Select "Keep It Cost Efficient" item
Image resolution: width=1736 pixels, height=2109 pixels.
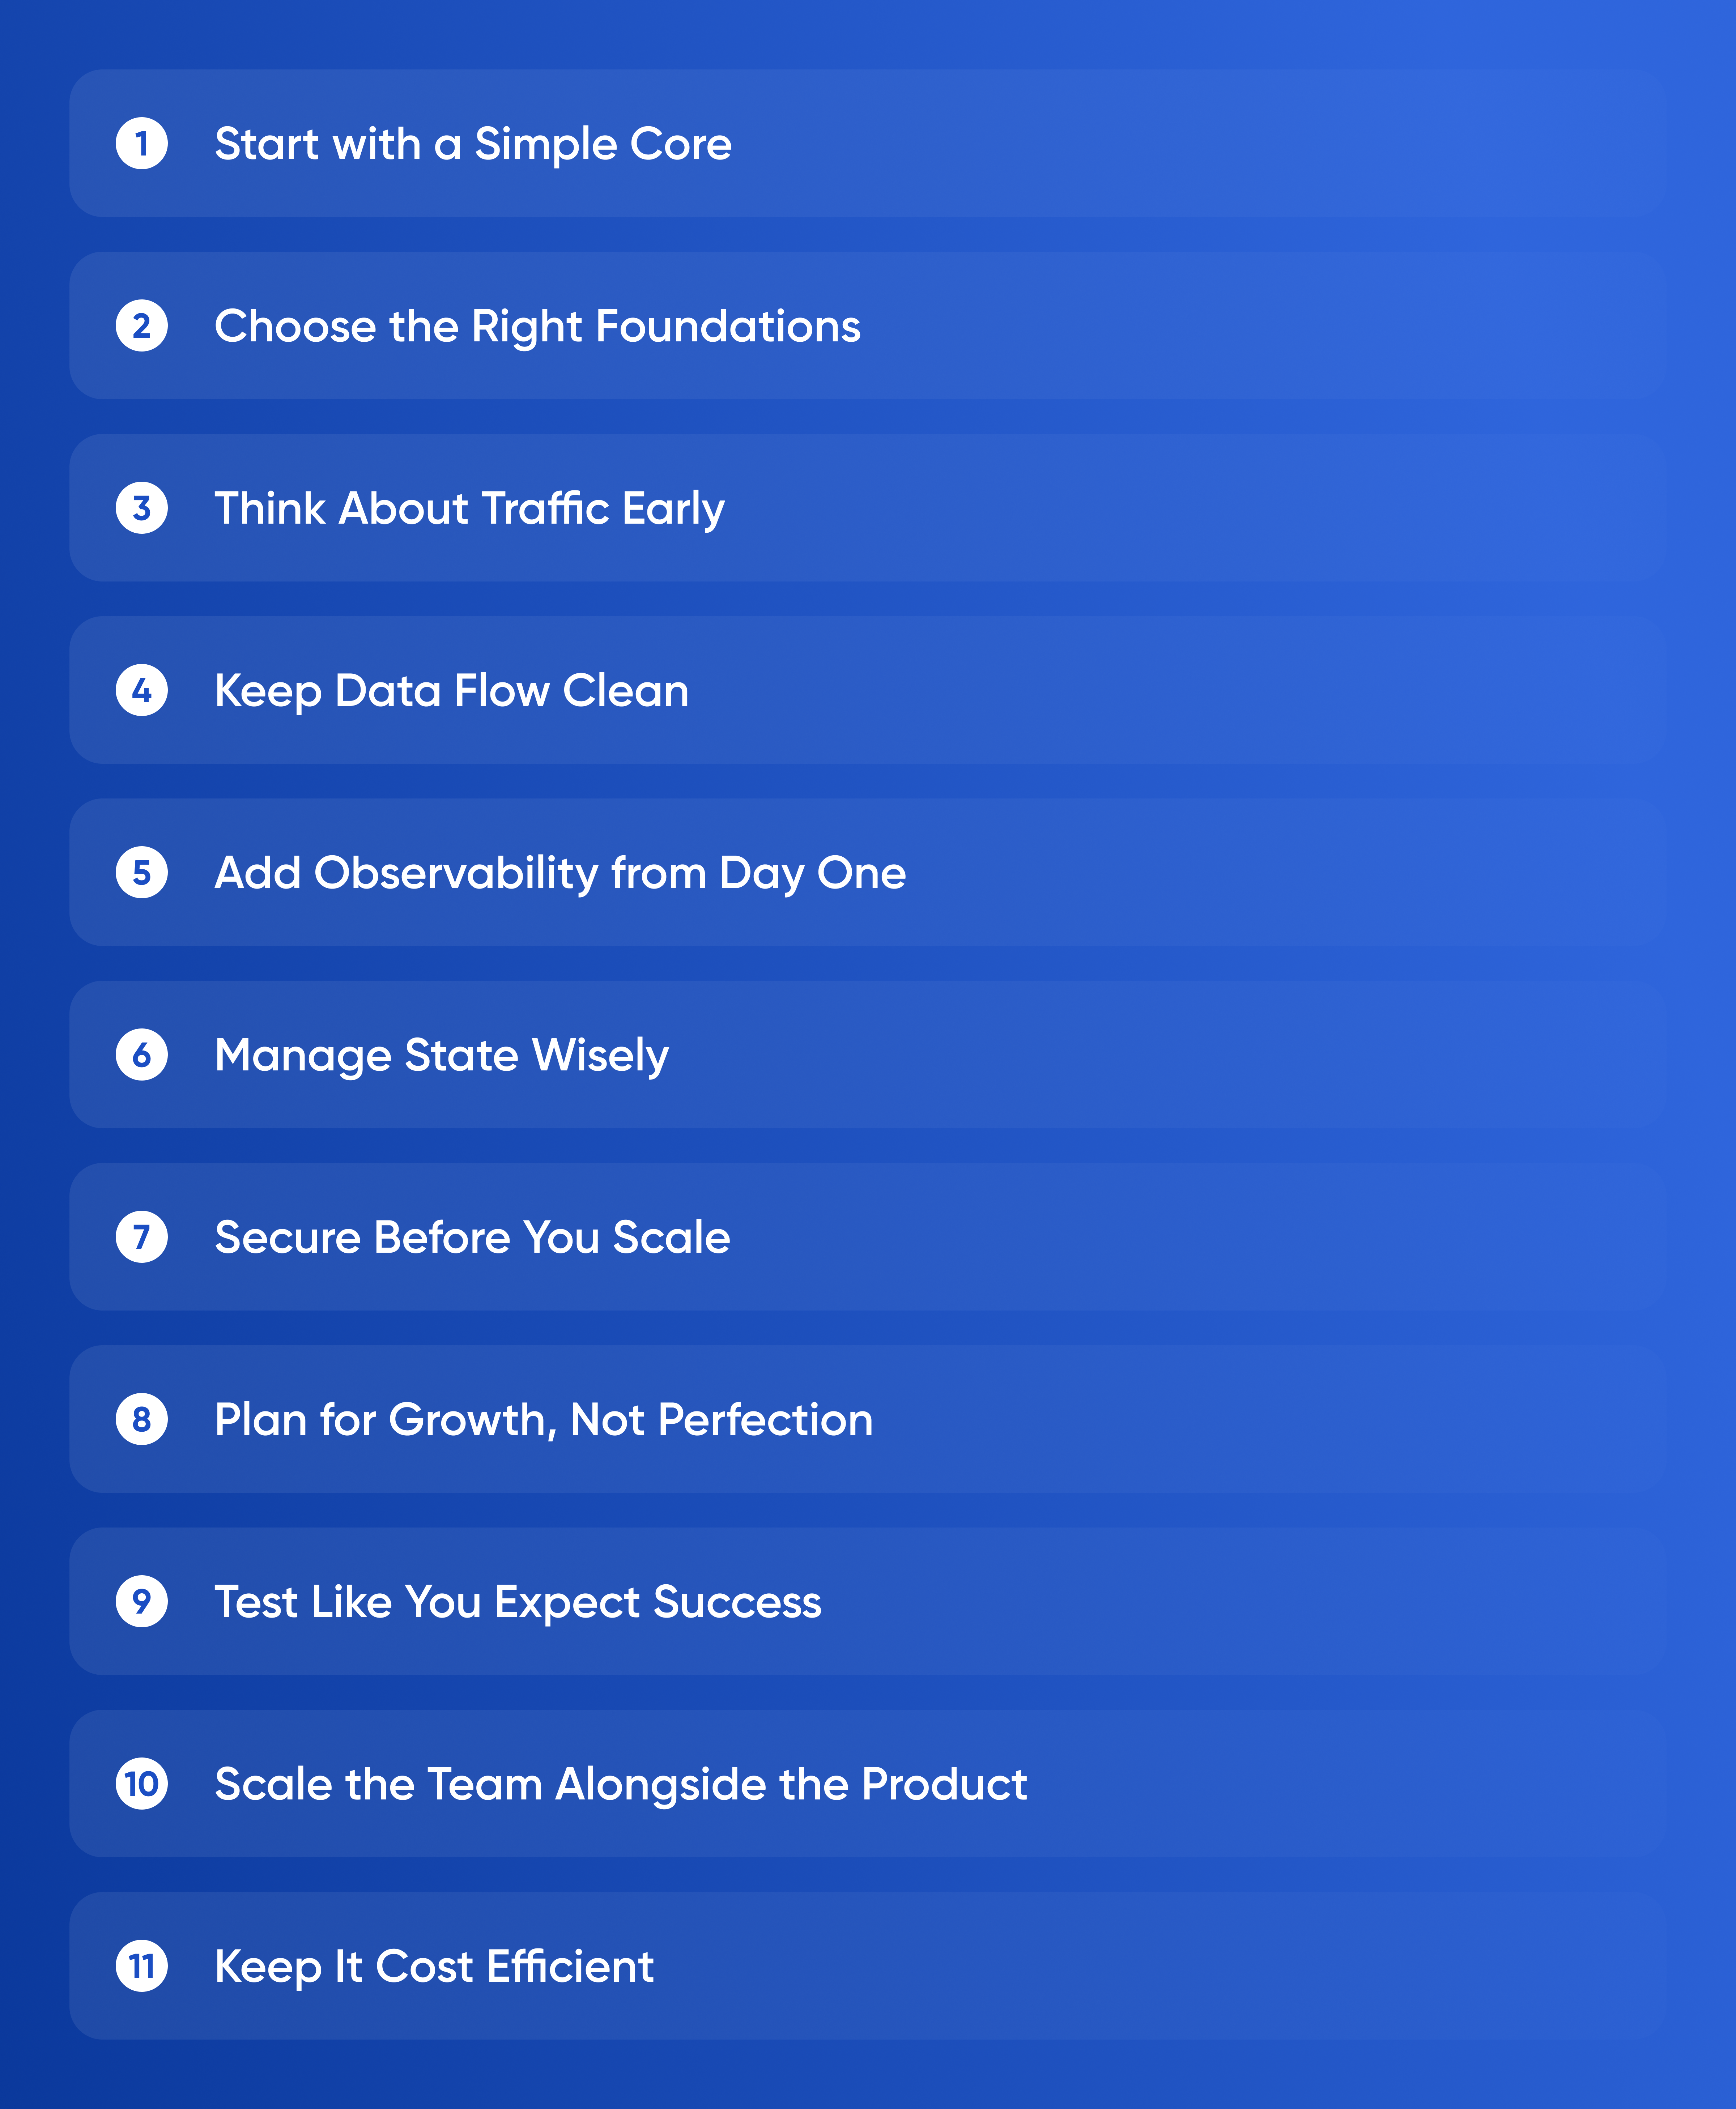434,1966
